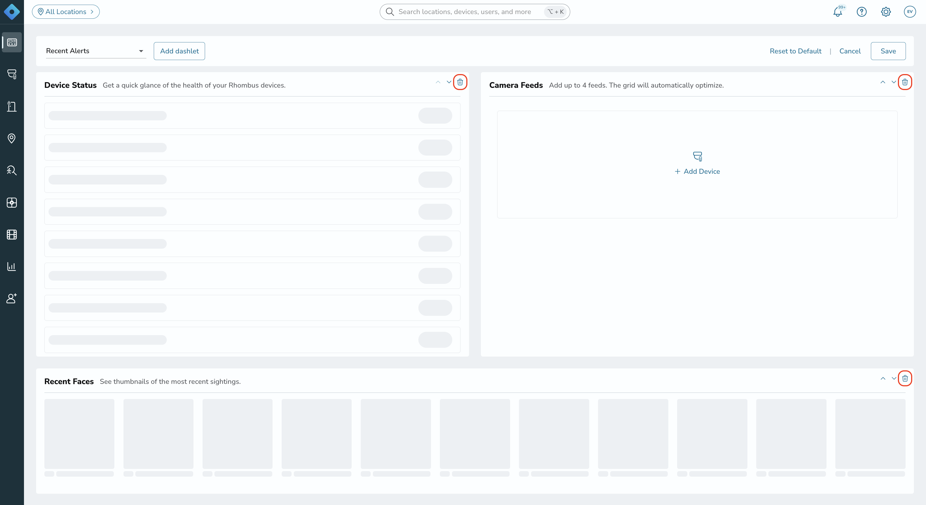Open the person search sidebar icon

[12, 170]
